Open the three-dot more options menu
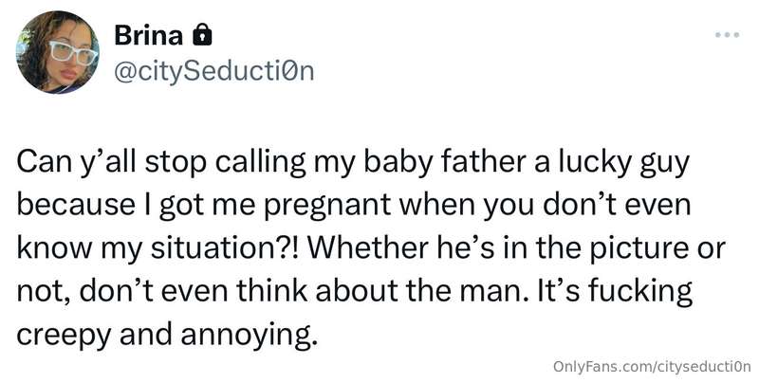The width and height of the screenshot is (759, 383). 727,35
